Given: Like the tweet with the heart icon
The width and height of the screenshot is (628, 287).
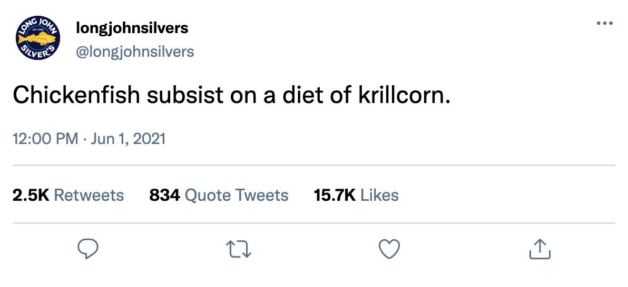Looking at the screenshot, I should pos(389,249).
